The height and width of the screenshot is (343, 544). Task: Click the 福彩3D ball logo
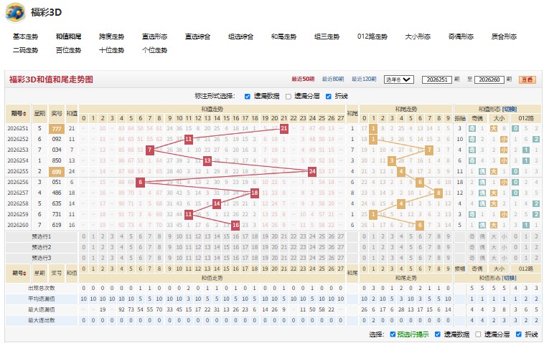pyautogui.click(x=15, y=12)
